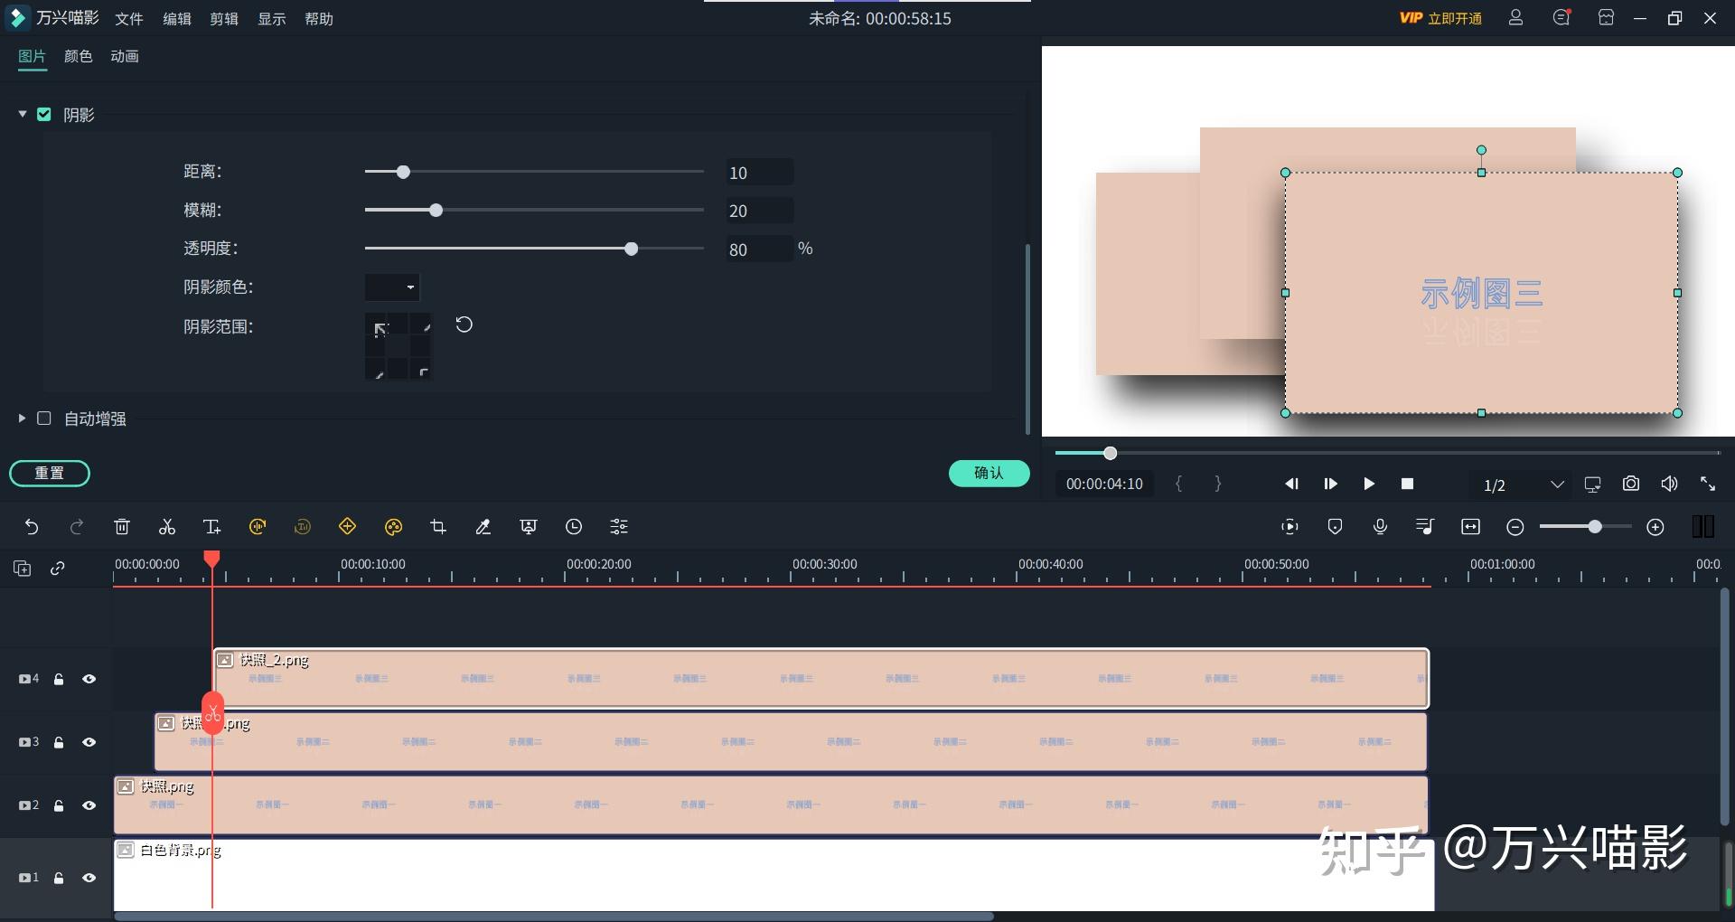1735x922 pixels.
Task: Click the add track icon
Action: click(x=23, y=569)
